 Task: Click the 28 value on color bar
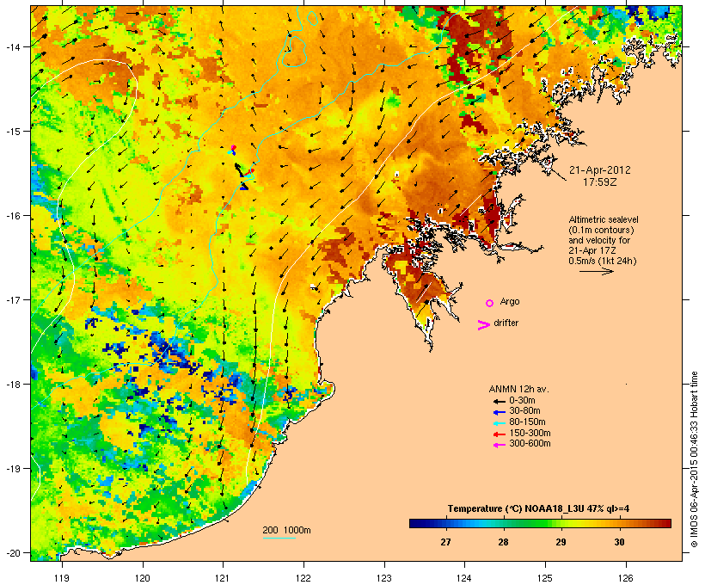(x=503, y=542)
